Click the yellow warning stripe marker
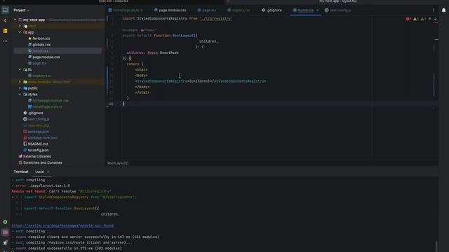The width and height of the screenshot is (449, 252). (436, 40)
